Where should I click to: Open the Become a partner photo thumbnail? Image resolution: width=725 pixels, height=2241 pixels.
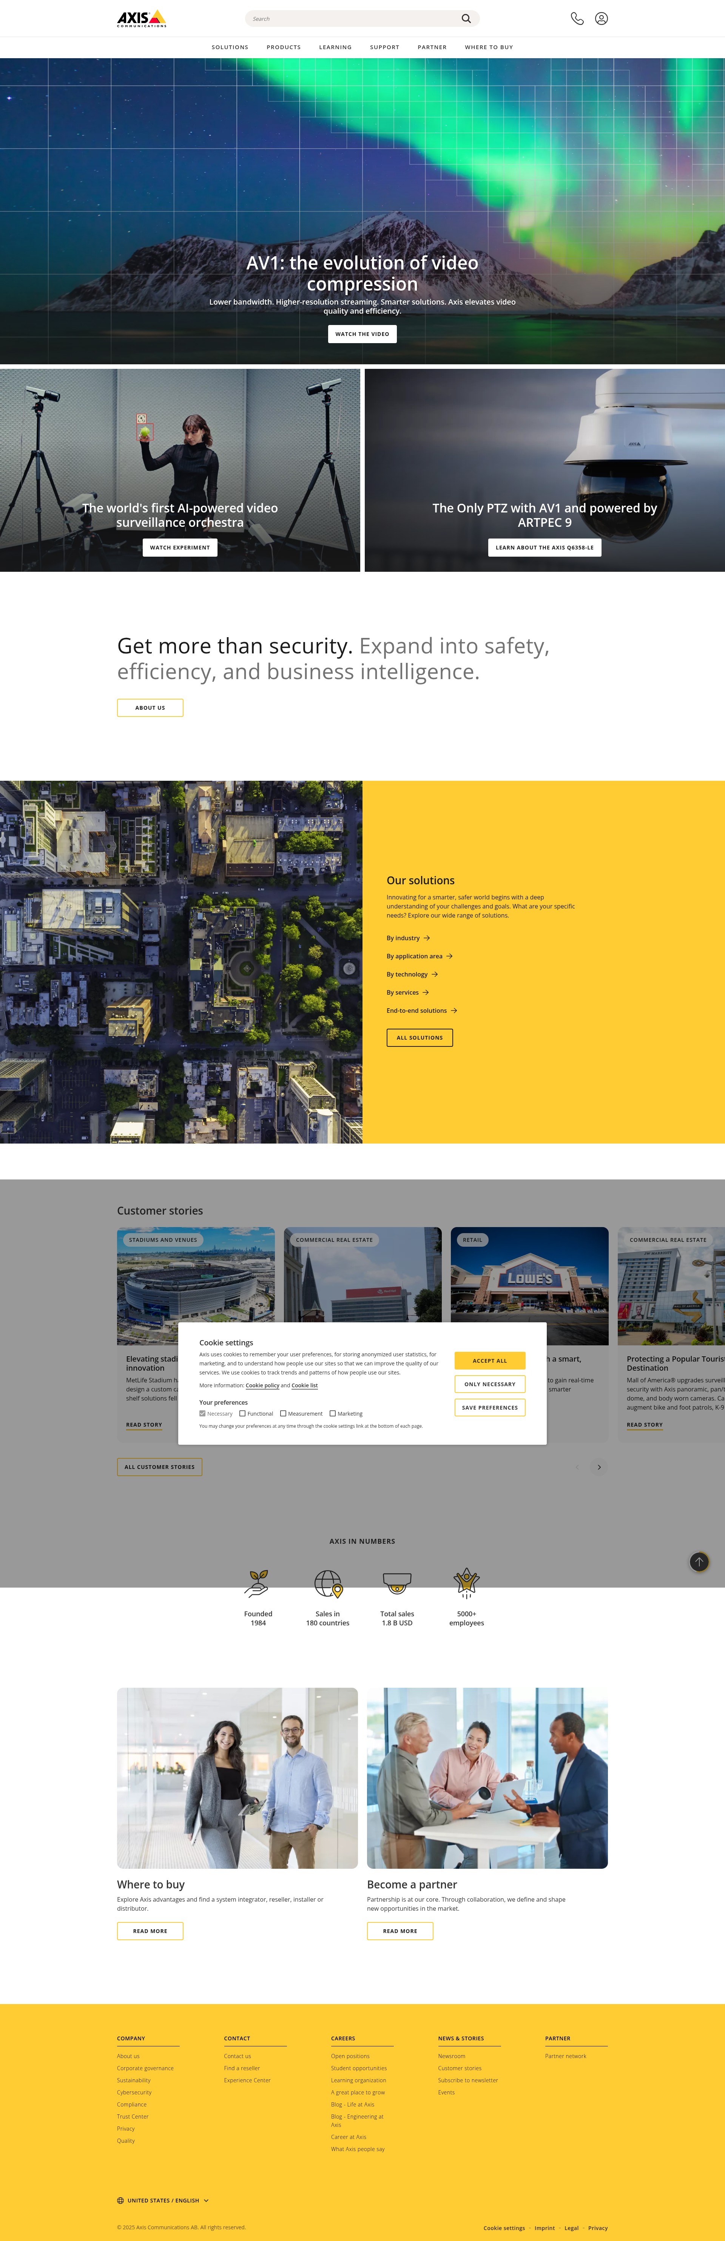[487, 1778]
